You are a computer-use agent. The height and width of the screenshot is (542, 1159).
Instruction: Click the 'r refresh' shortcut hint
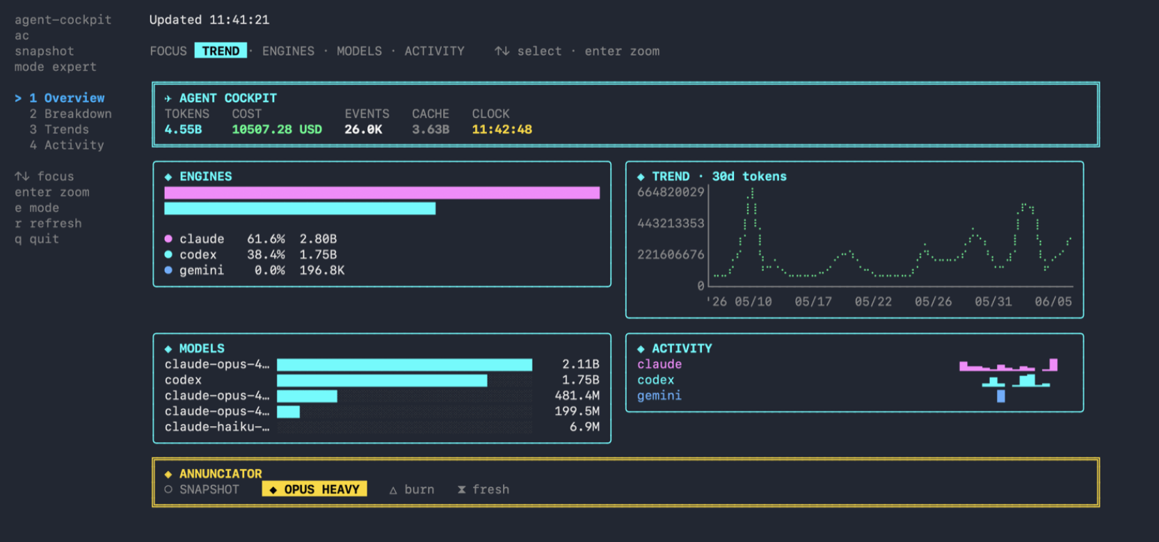(x=48, y=223)
